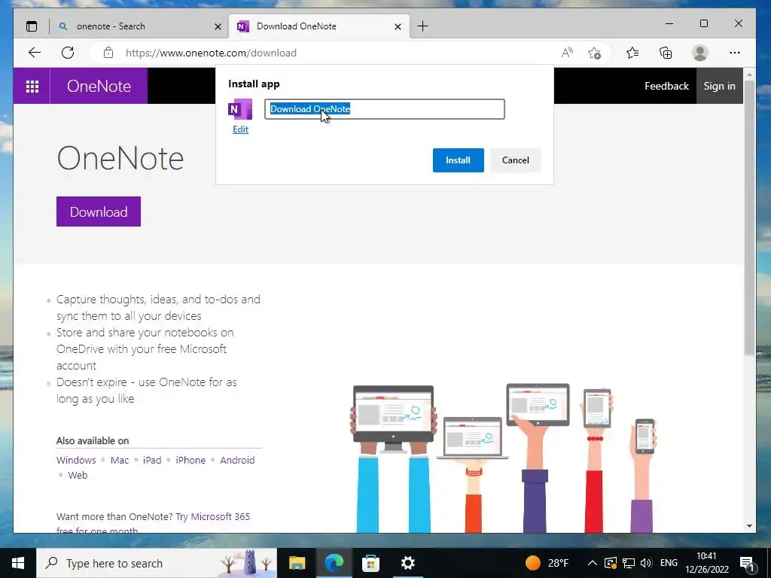Image resolution: width=771 pixels, height=578 pixels.
Task: Open the OneNote header brand link
Action: coord(99,86)
